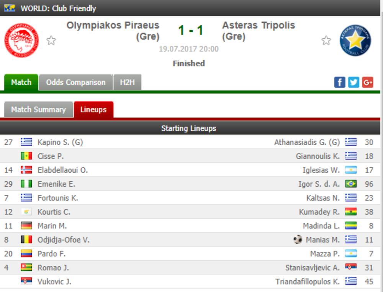Select the Lineups sub-tab
The width and height of the screenshot is (383, 292).
click(93, 110)
